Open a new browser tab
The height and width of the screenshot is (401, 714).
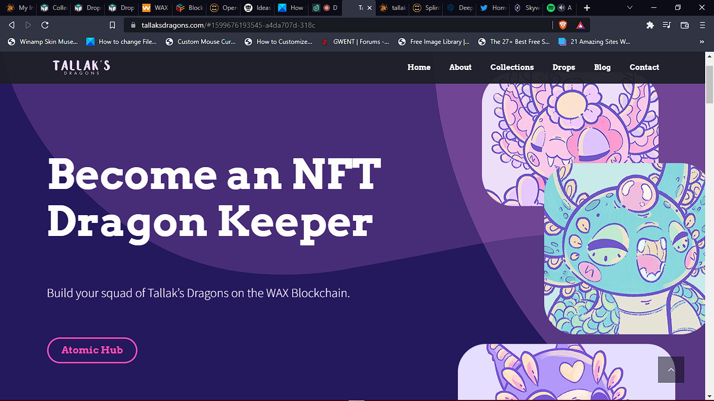click(587, 8)
